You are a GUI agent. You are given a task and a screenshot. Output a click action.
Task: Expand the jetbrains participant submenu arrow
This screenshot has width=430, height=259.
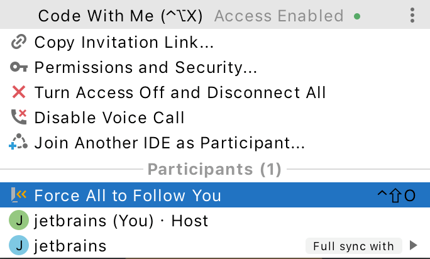click(413, 246)
